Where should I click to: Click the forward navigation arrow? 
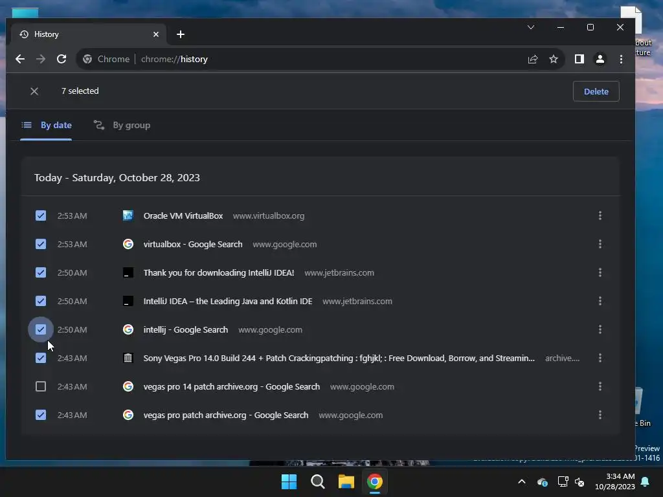pos(41,59)
